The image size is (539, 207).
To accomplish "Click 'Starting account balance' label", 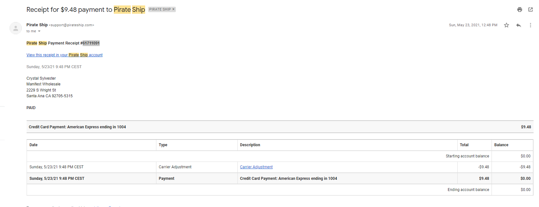I will click(x=467, y=156).
